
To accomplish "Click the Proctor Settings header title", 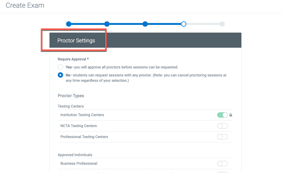I will [x=76, y=41].
